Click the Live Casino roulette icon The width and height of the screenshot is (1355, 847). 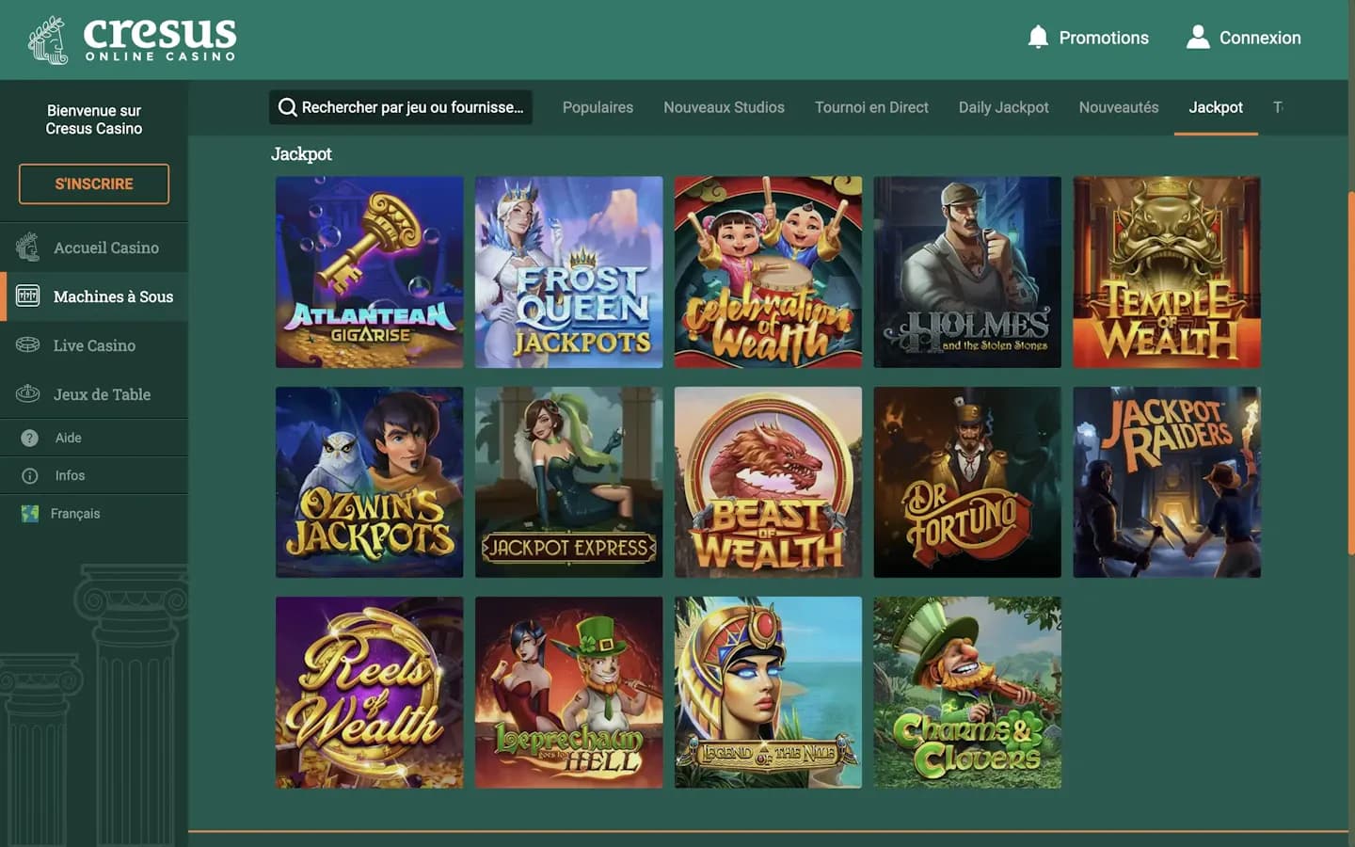click(26, 345)
